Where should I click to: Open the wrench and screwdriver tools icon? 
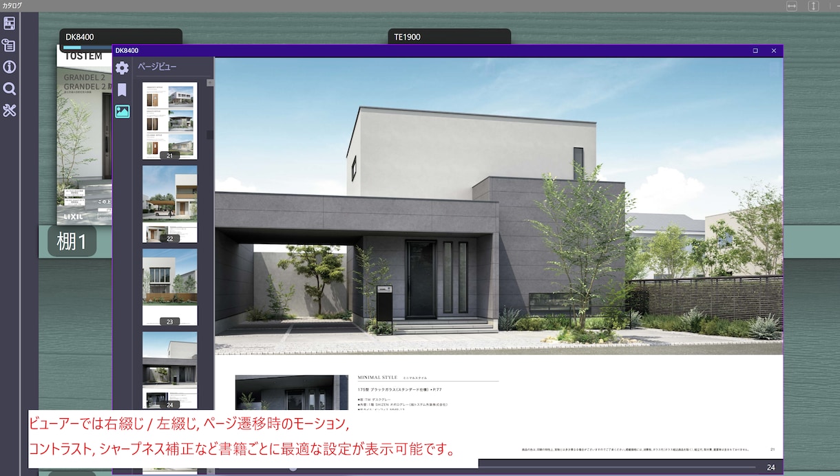coord(9,110)
